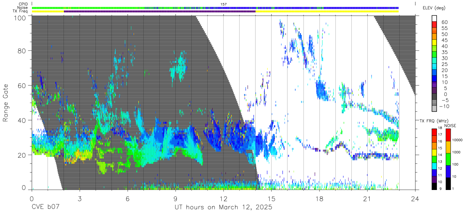Click the red 10000 noise level swatch
Image resolution: width=467 pixels, height=215 pixels.
point(448,135)
